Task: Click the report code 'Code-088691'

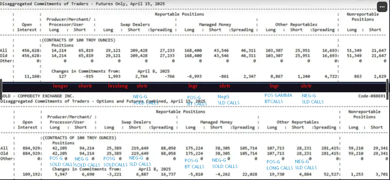Action: (372, 96)
